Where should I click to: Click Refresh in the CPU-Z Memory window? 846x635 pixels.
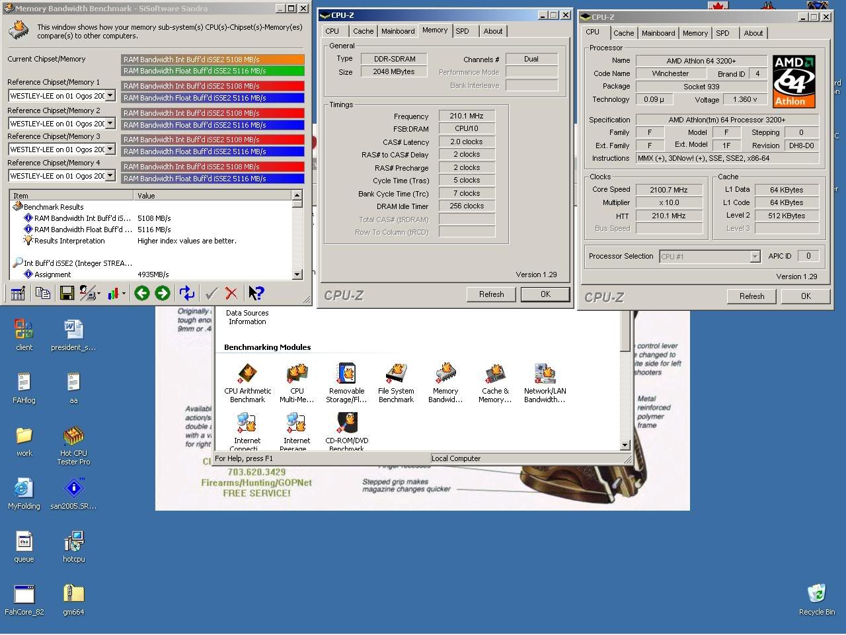click(x=491, y=294)
